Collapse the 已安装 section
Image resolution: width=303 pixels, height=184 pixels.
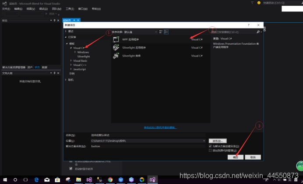click(x=66, y=37)
